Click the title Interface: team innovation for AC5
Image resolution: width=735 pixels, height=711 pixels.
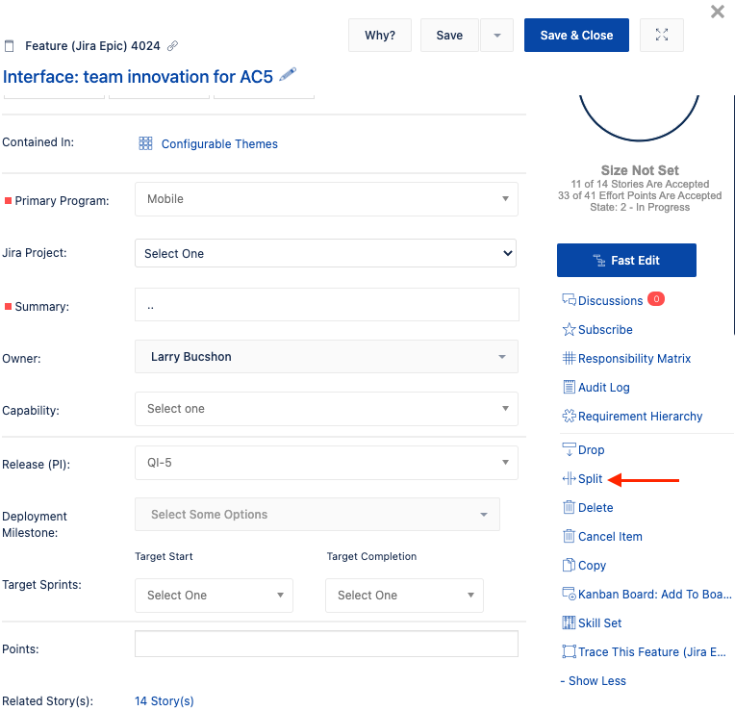pyautogui.click(x=138, y=76)
